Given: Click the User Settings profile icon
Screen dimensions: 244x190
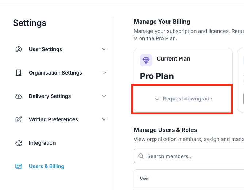Looking at the screenshot, I should (x=19, y=49).
